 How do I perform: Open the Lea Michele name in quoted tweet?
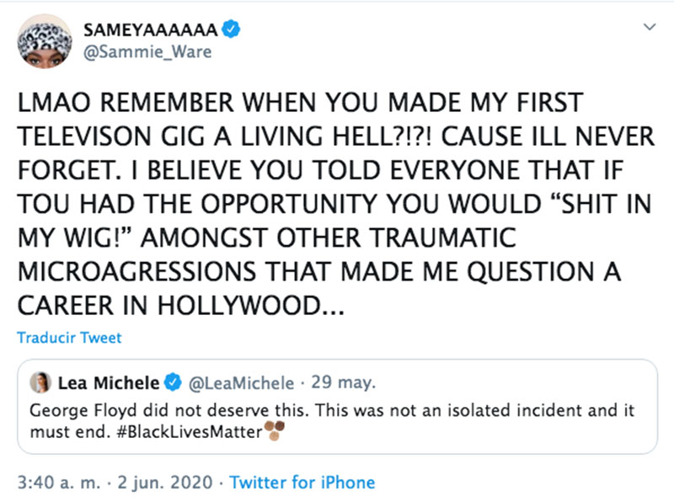pos(108,384)
